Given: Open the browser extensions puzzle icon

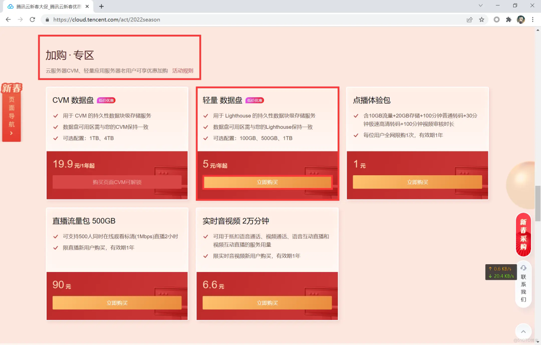Looking at the screenshot, I should click(x=508, y=20).
